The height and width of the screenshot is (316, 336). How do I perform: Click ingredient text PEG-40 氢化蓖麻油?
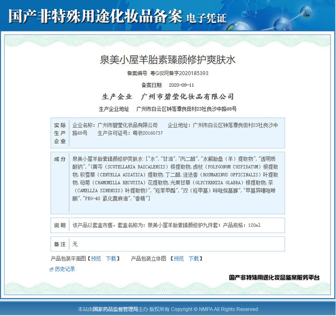[x=106, y=199]
